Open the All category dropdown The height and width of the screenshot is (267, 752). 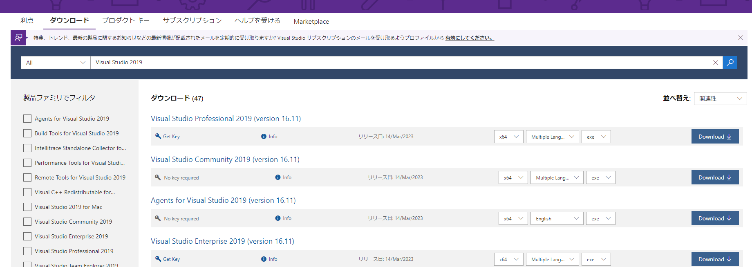[56, 63]
